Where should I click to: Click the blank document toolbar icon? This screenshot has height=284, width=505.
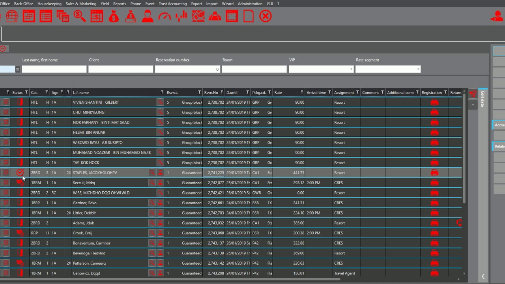[249, 16]
